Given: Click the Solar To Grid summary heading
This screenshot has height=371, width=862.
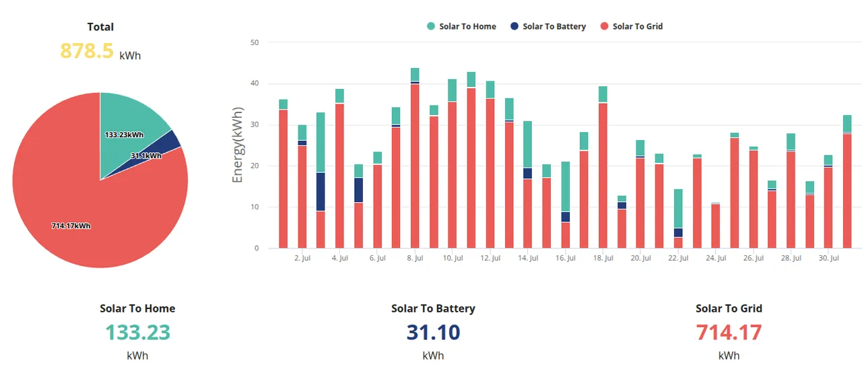Looking at the screenshot, I should pos(729,308).
